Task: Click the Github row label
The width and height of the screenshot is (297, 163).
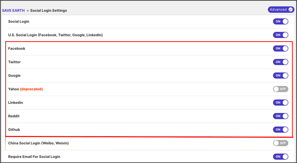Action: click(x=14, y=130)
